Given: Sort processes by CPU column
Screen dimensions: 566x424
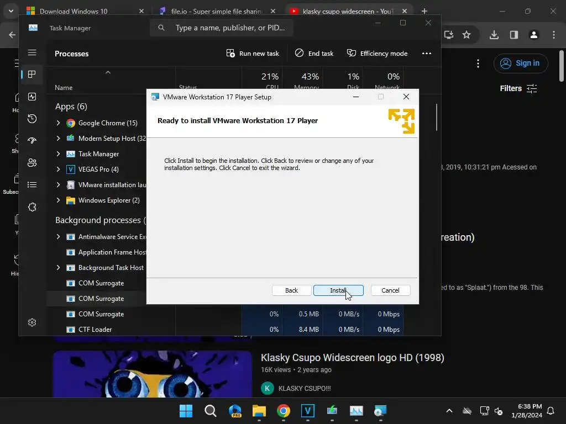Looking at the screenshot, I should tap(263, 81).
